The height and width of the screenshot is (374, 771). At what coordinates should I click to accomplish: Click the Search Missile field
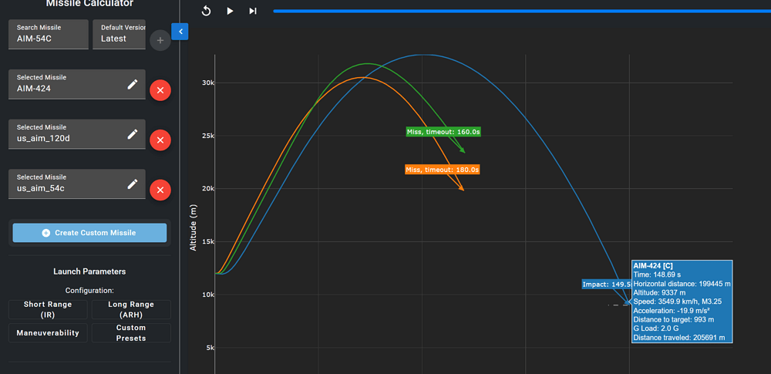click(x=48, y=34)
